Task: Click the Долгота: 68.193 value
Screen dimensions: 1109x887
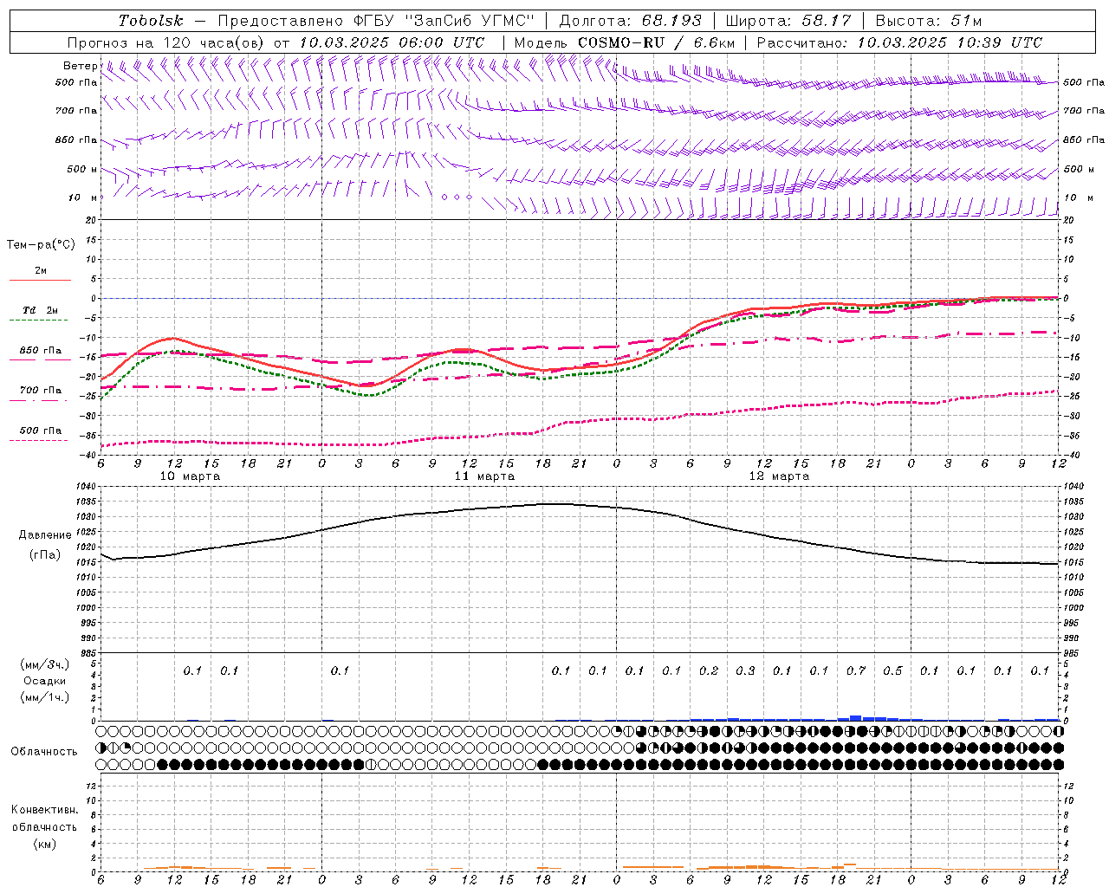Action: point(631,21)
